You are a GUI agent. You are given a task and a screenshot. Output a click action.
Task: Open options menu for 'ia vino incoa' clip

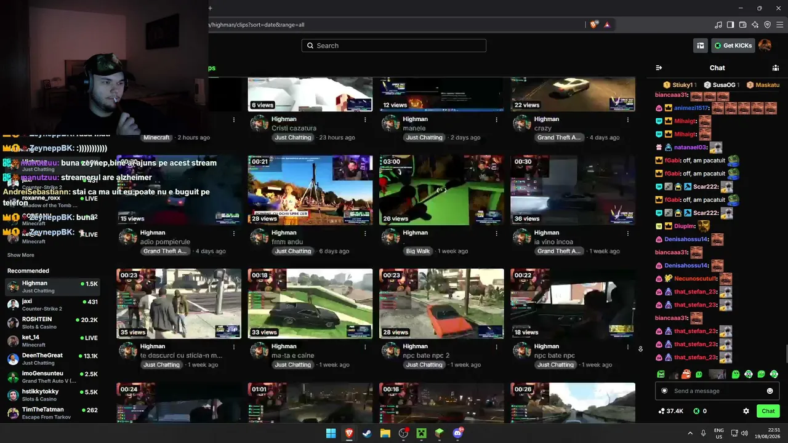tap(628, 233)
